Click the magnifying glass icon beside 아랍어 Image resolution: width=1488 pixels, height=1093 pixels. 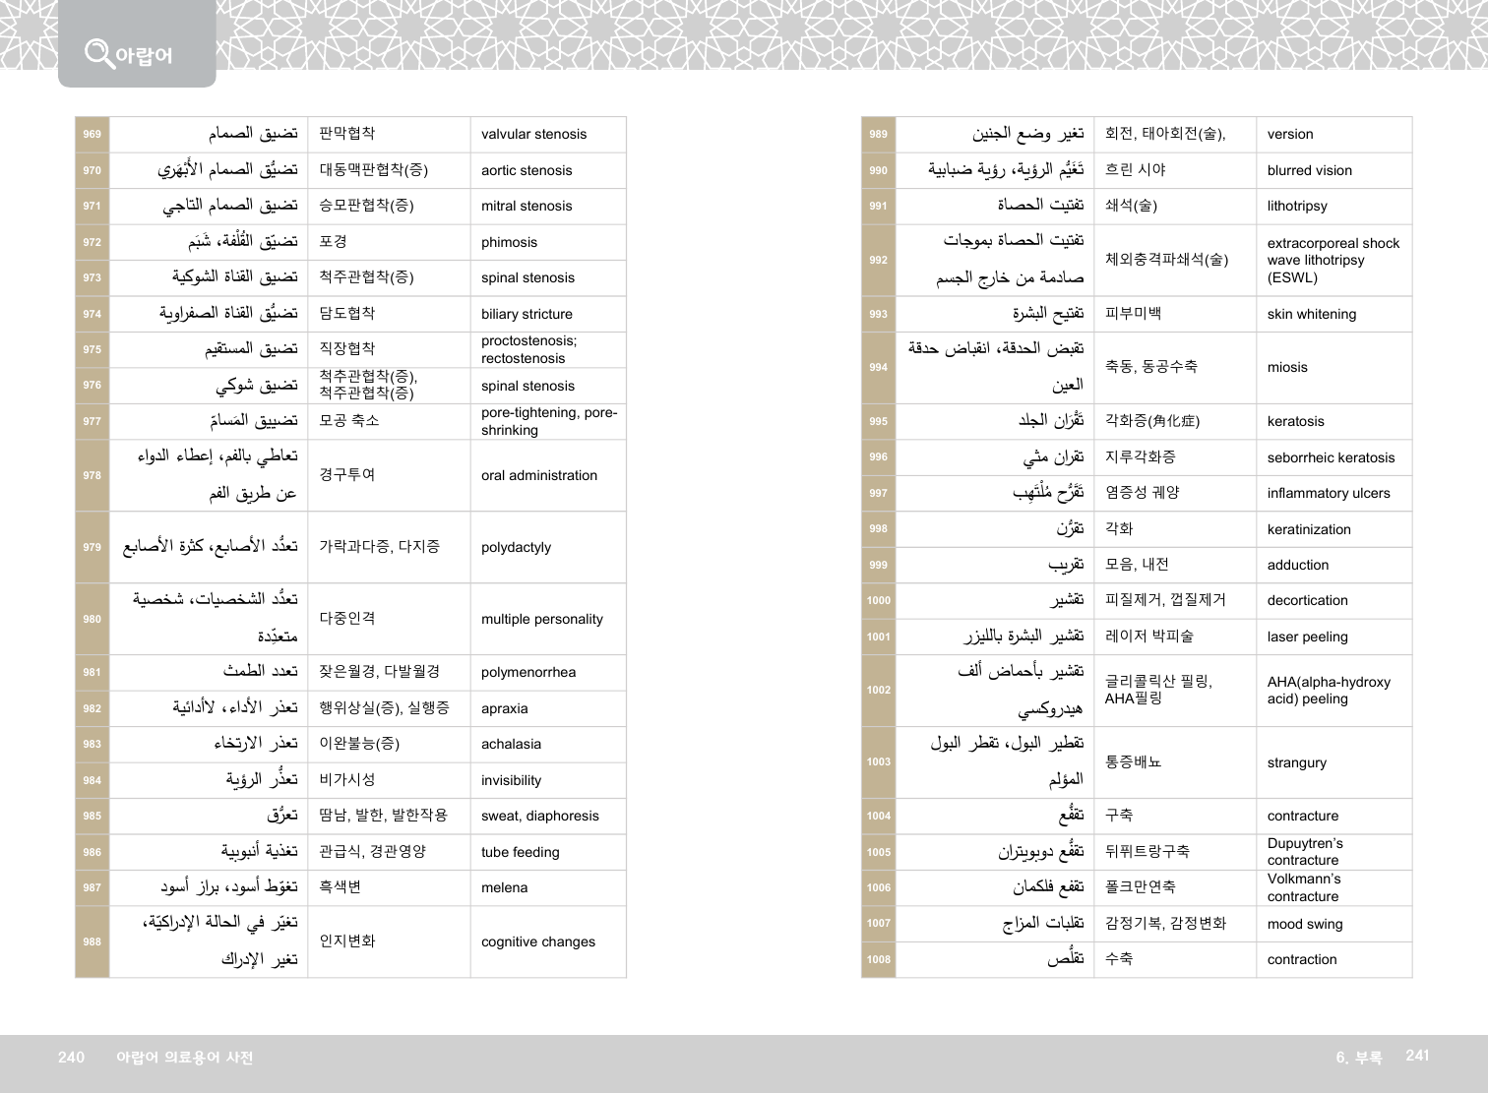pyautogui.click(x=98, y=52)
